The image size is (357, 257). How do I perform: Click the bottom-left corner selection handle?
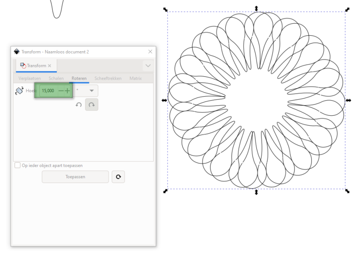coord(165,191)
